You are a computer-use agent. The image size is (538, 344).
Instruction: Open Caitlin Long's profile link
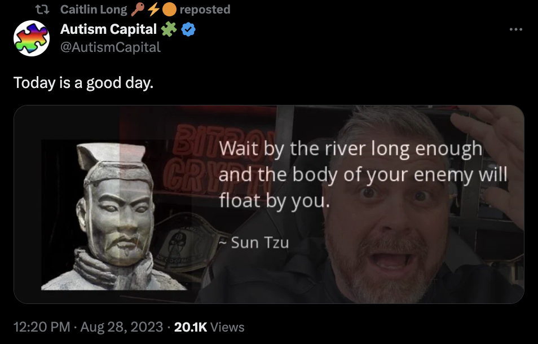94,10
